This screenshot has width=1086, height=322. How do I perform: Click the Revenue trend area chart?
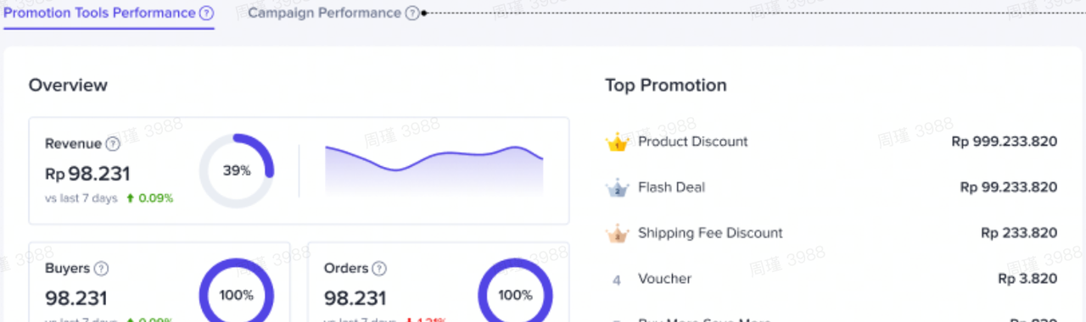434,171
